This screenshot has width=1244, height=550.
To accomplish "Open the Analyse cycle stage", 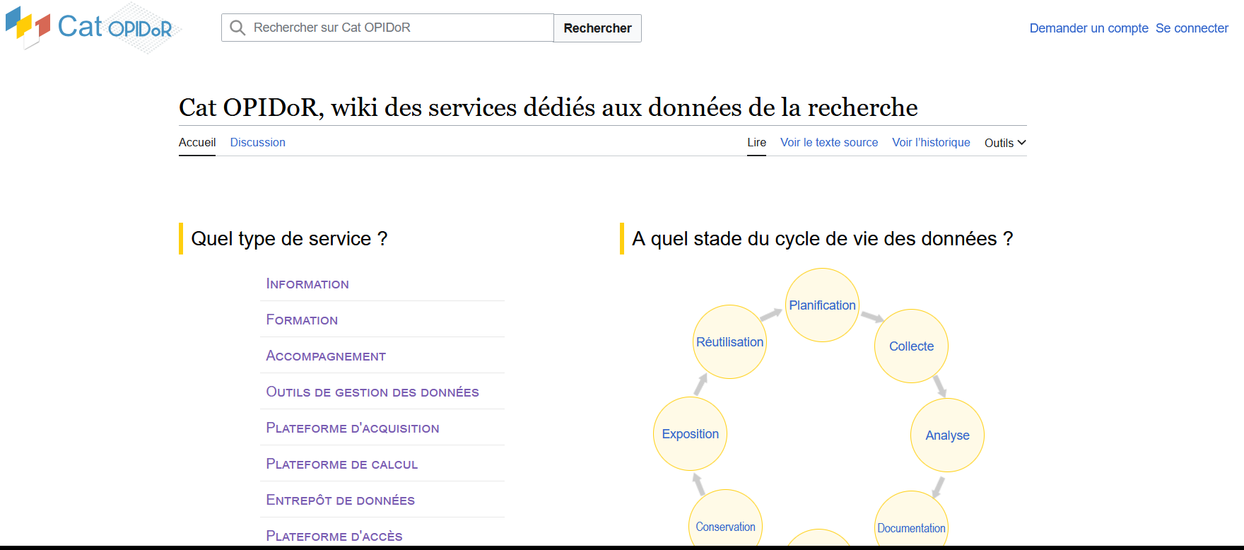I will [x=947, y=435].
